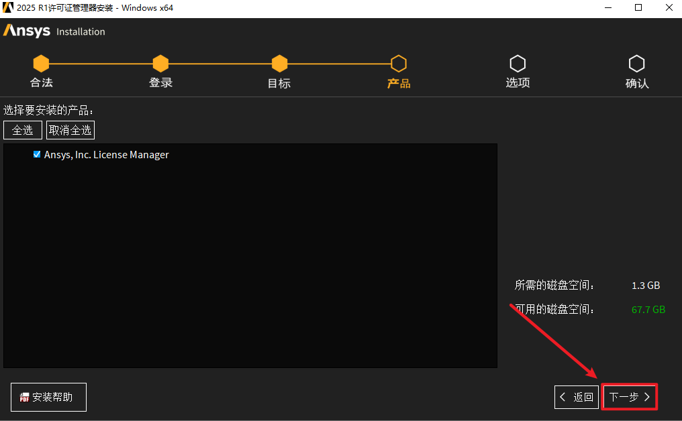This screenshot has width=682, height=421.
Task: Click the 1.3 GB required space value
Action: point(646,286)
